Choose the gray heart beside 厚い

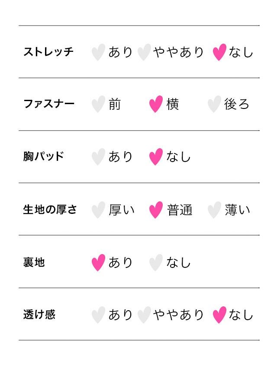98,210
